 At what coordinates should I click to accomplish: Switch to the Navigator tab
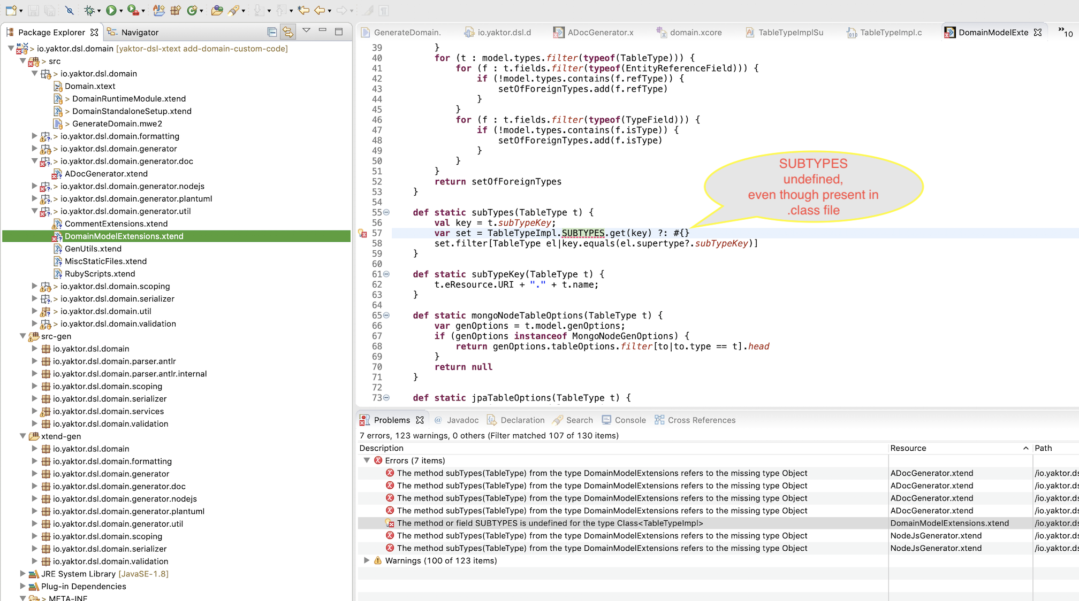coord(133,32)
